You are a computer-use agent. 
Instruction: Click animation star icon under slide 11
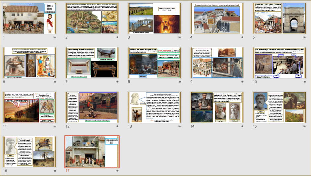tap(55, 126)
